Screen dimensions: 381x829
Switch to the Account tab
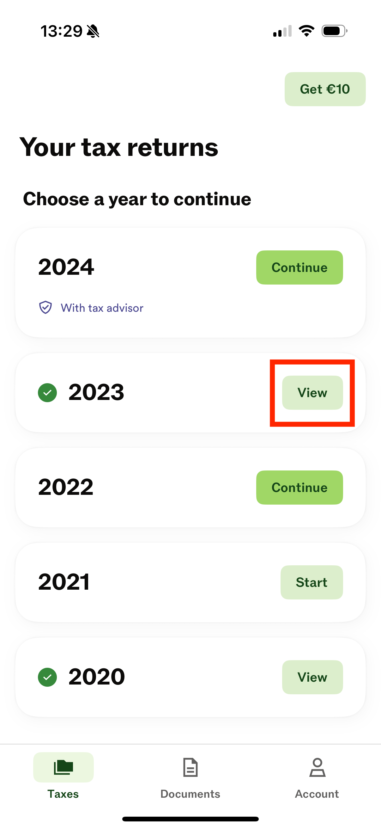pyautogui.click(x=317, y=776)
